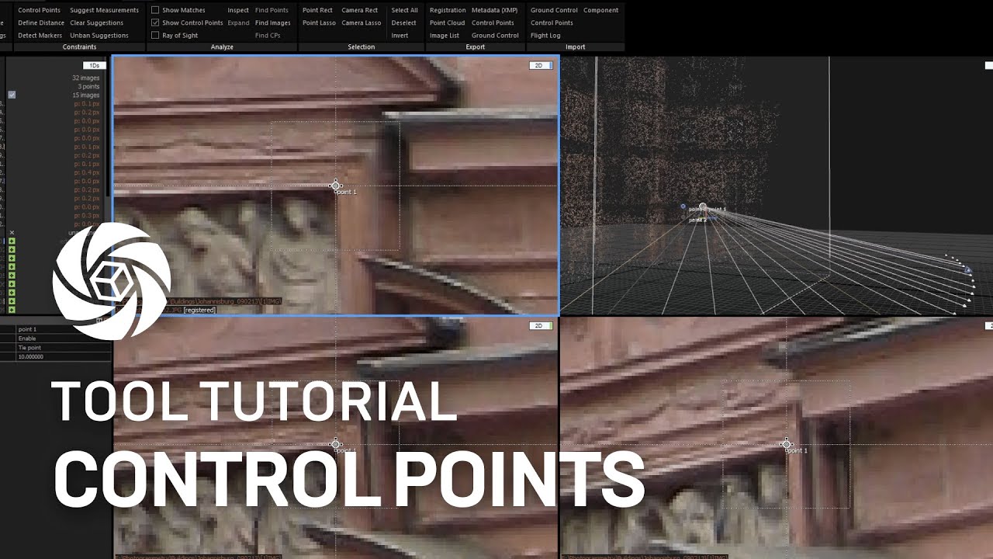Click Suggest Measurements
This screenshot has width=993, height=559.
click(x=104, y=10)
